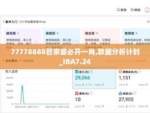Expand the 建档案 chevron arrow
This screenshot has width=150, height=113.
pyautogui.click(x=18, y=33)
